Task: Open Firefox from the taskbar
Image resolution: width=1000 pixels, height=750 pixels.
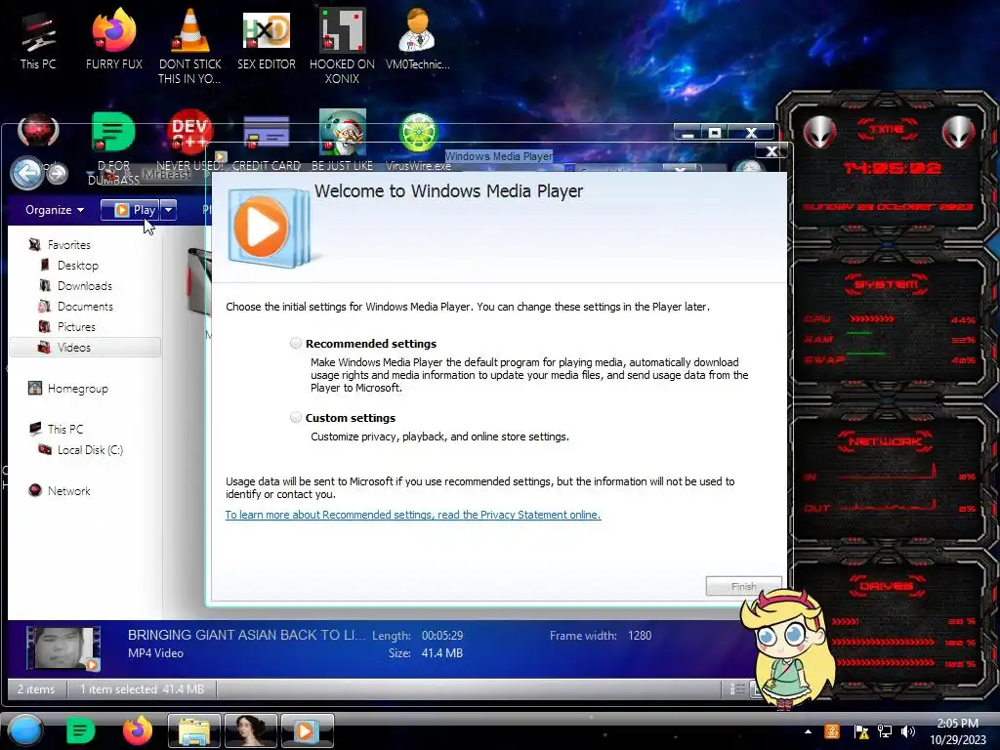Action: coord(137,730)
